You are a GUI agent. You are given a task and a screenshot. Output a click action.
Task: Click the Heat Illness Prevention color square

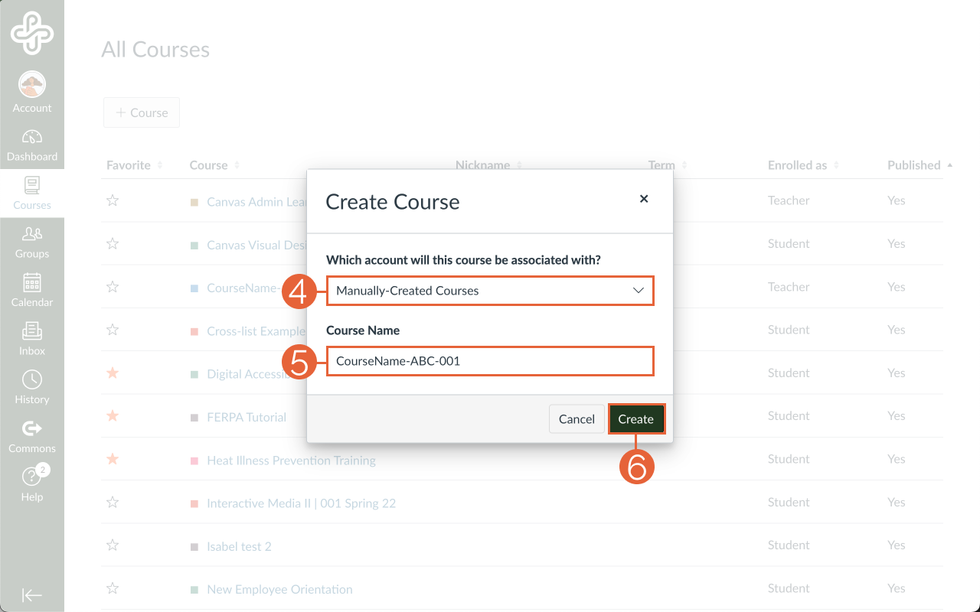point(194,461)
